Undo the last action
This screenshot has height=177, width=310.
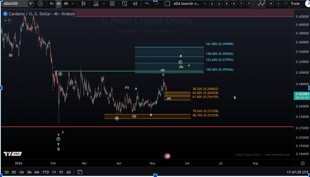tap(147, 4)
